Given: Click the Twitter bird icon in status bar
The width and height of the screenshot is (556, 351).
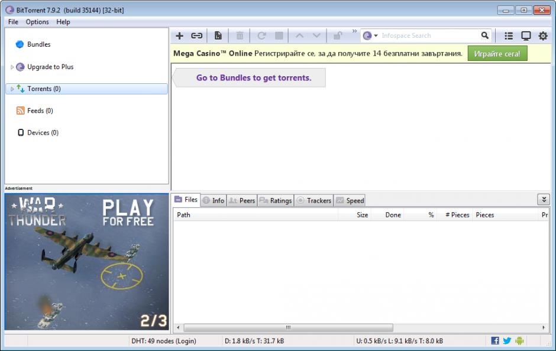Looking at the screenshot, I should pyautogui.click(x=507, y=341).
